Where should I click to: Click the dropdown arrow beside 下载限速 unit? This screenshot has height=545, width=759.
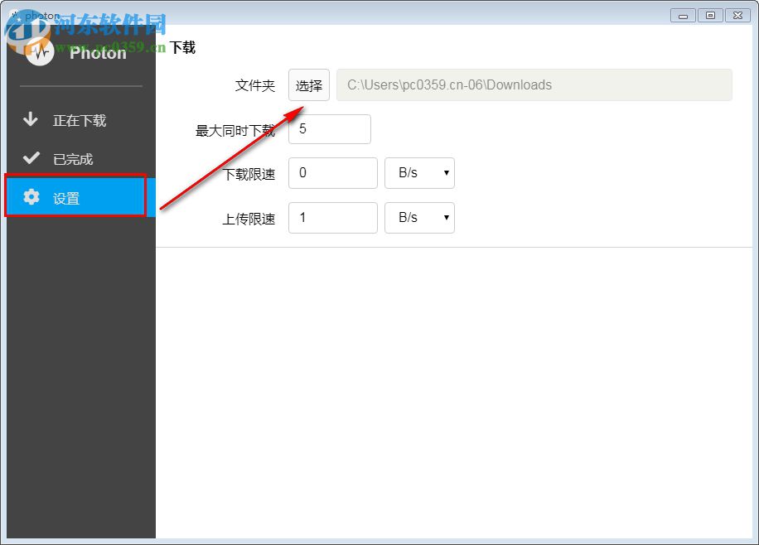click(446, 173)
